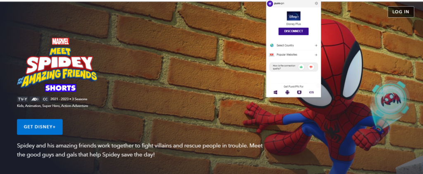Rate connection quality with thumbs down
423x174 pixels.
tap(311, 67)
